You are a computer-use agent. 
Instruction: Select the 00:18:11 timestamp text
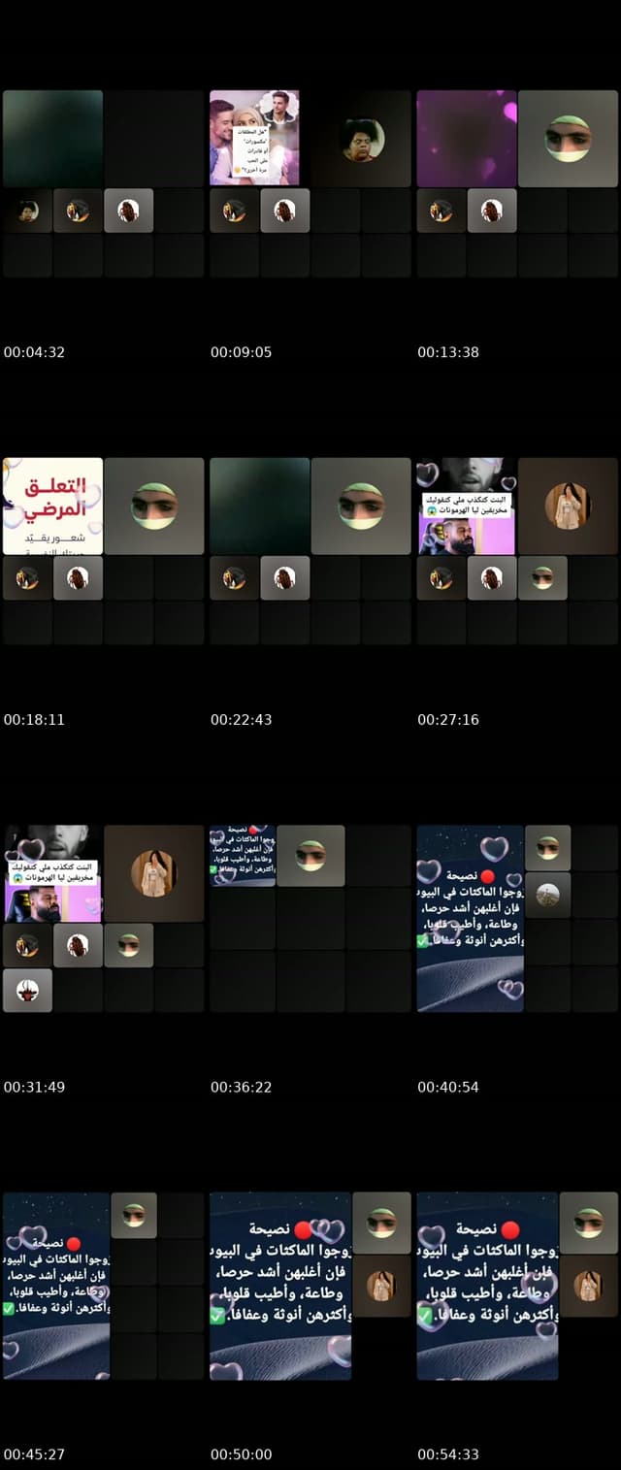(x=34, y=720)
